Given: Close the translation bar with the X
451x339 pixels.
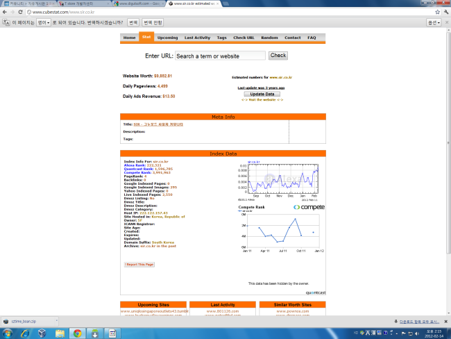Looking at the screenshot, I should tap(447, 22).
